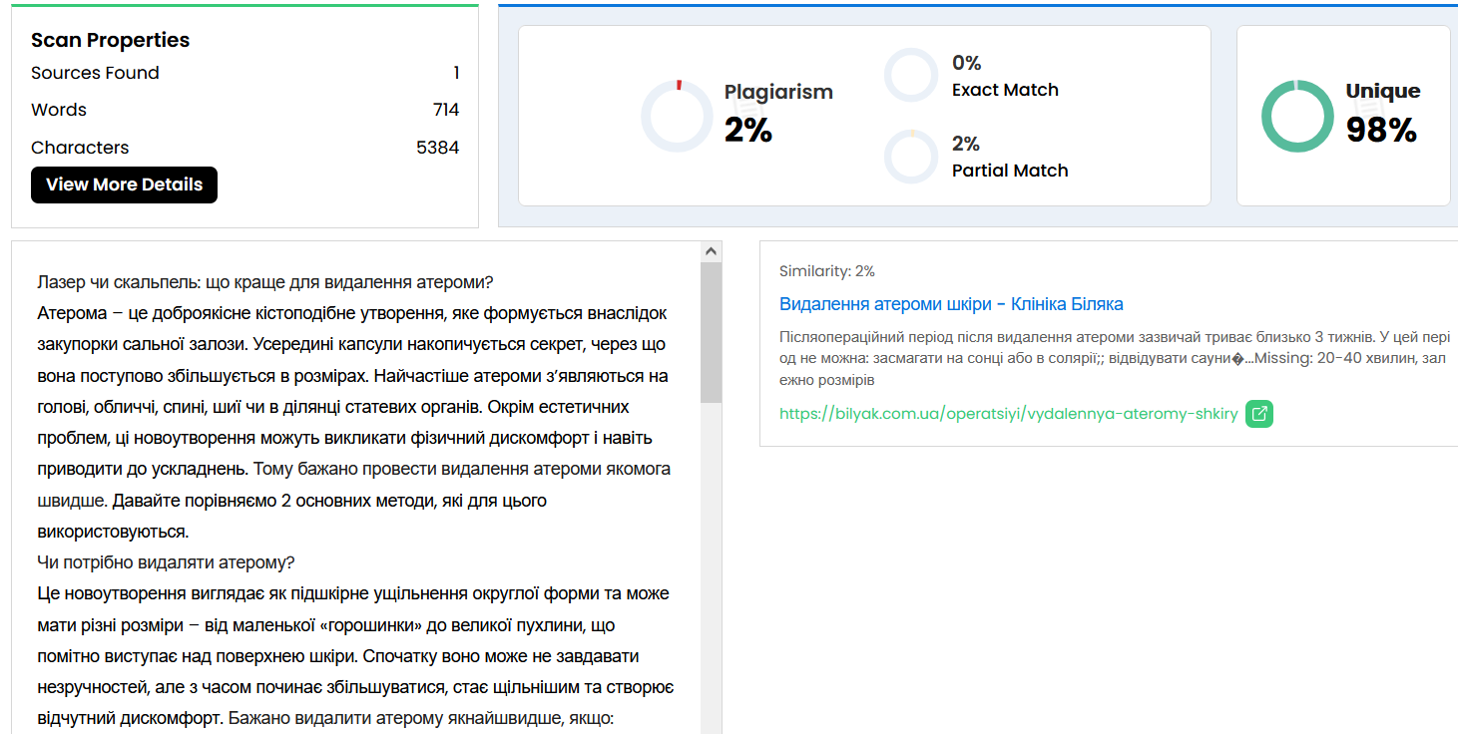Screen dimensions: 1458x734
Task: Open the 'Видалення атероми шкіри – Клініка Біляка' source link
Action: [951, 304]
